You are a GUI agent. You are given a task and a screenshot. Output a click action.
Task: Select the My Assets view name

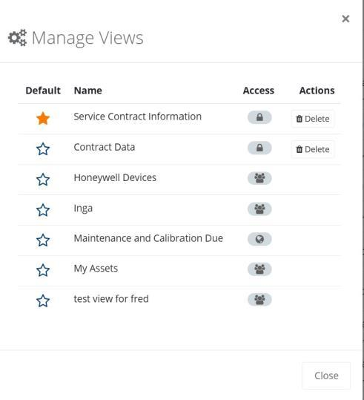96,269
